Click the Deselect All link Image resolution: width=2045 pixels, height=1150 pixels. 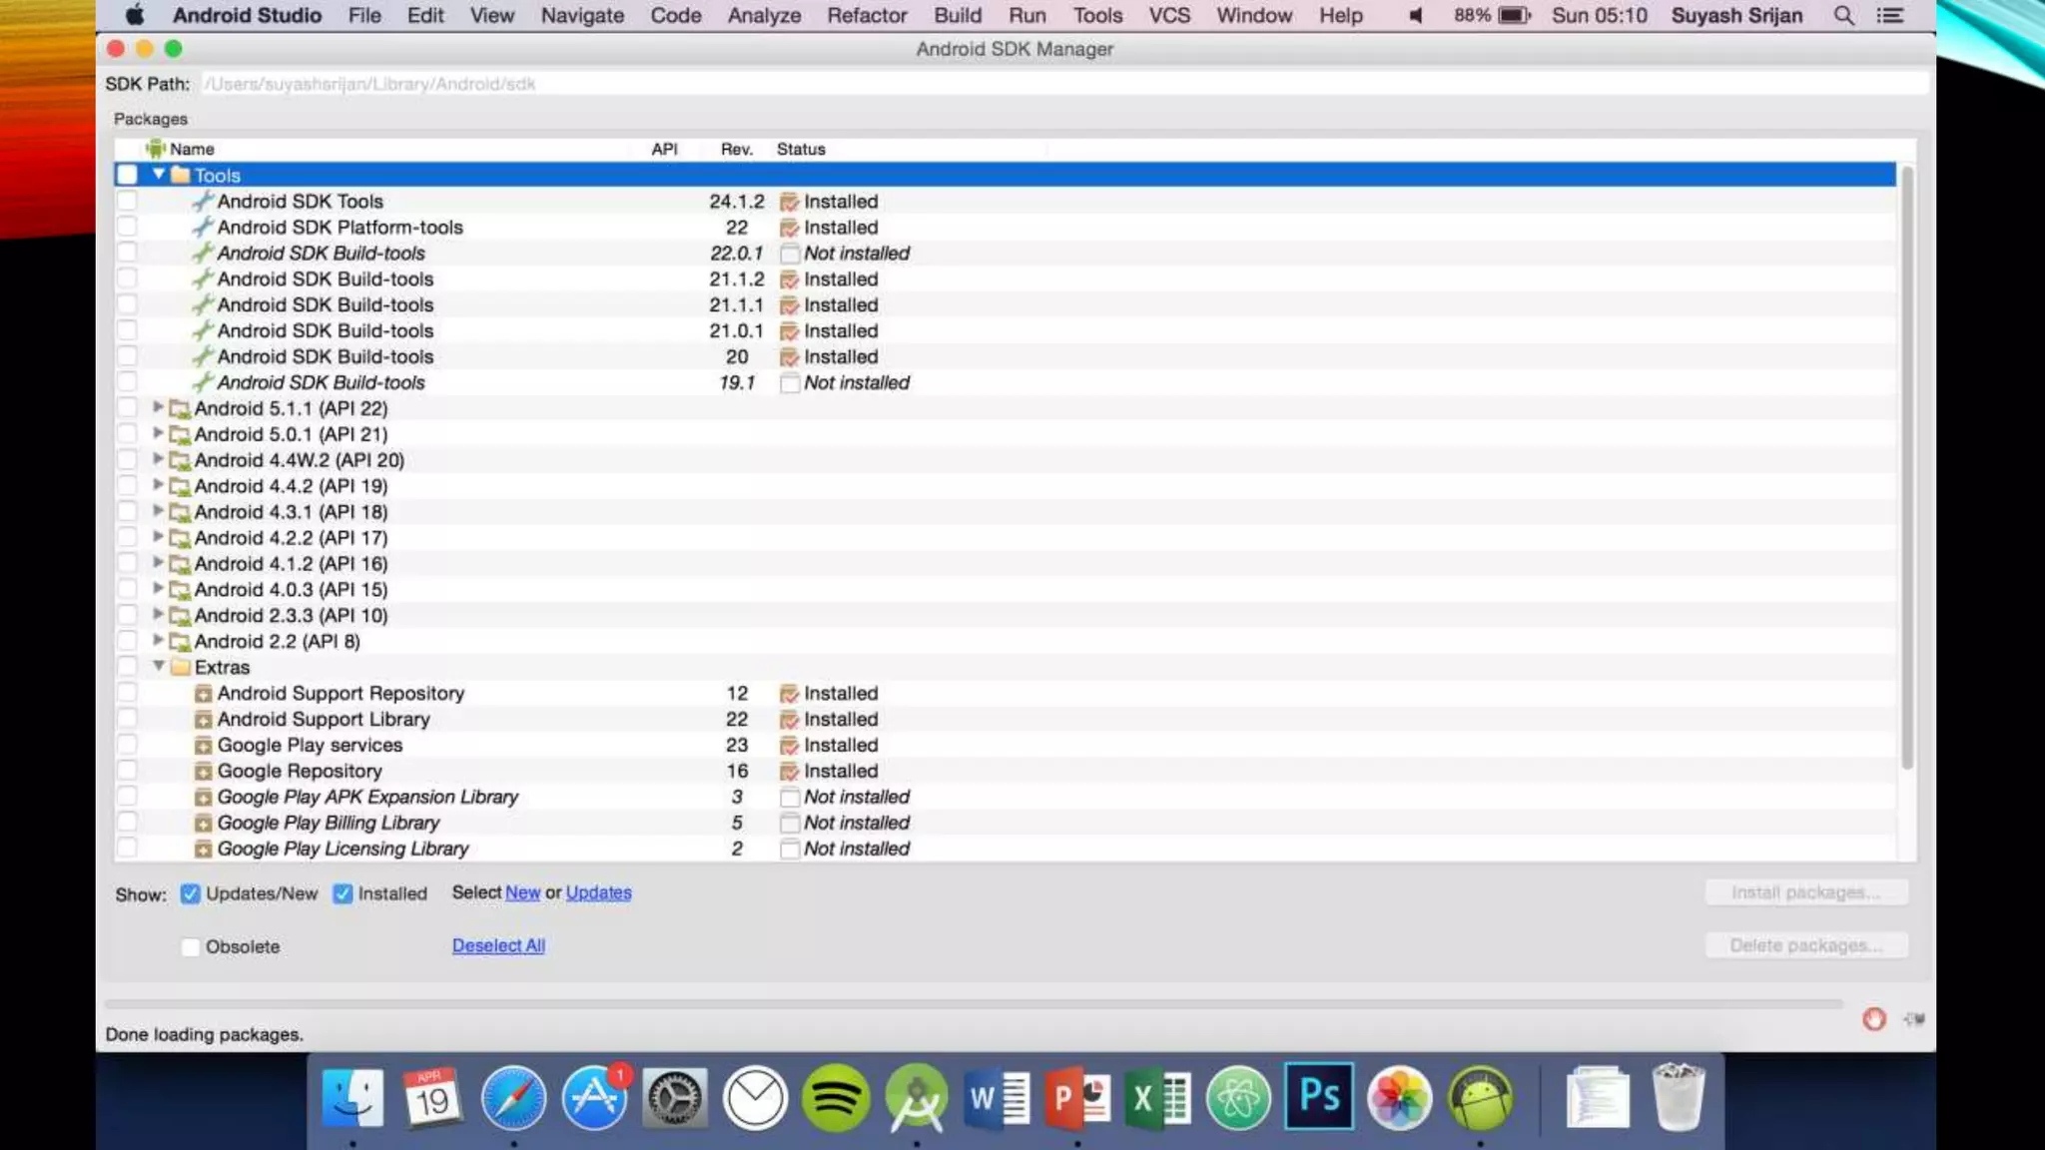pyautogui.click(x=498, y=945)
